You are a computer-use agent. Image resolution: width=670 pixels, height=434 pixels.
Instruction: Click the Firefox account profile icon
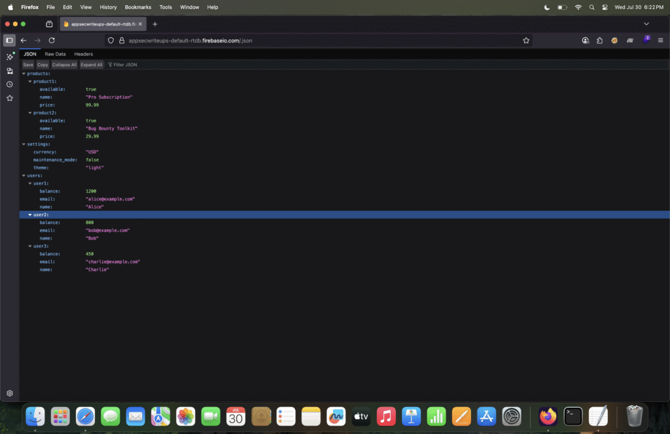pyautogui.click(x=586, y=40)
